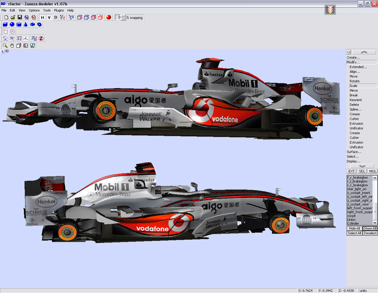Image resolution: width=378 pixels, height=293 pixels.
Task: Toggle the D axis constraint button
Action: coord(56,17)
